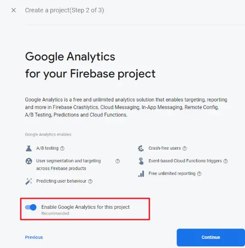Screen dimensions: 245x248
Task: Open help icon next to Predicting user behaviour
Action: pyautogui.click(x=90, y=181)
